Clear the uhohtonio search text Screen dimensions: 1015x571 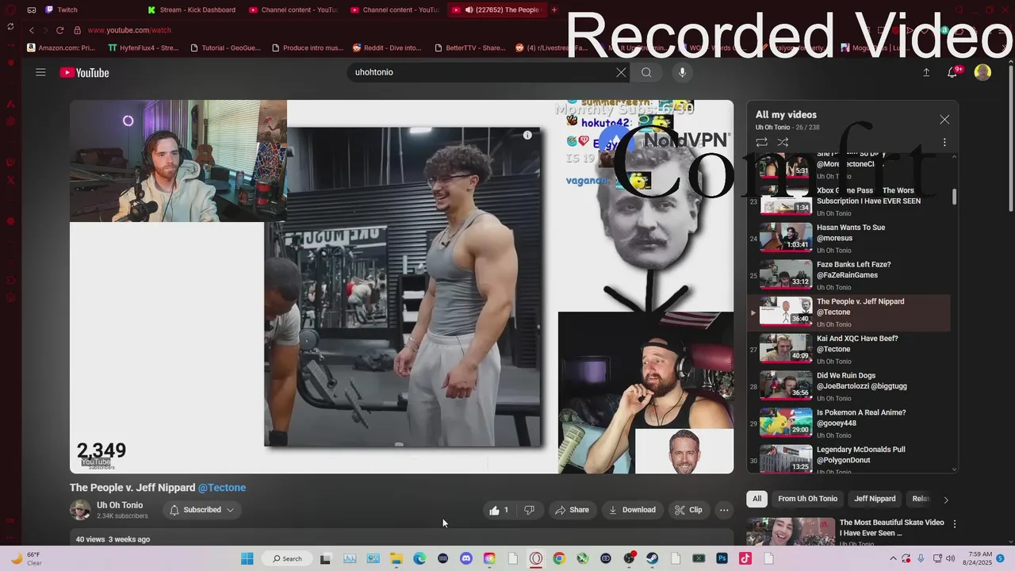pyautogui.click(x=621, y=72)
